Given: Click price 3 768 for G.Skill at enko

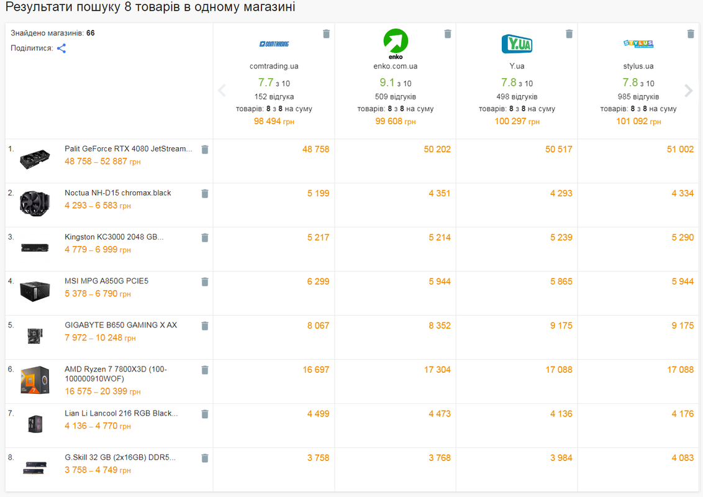Looking at the screenshot, I should click(x=440, y=458).
